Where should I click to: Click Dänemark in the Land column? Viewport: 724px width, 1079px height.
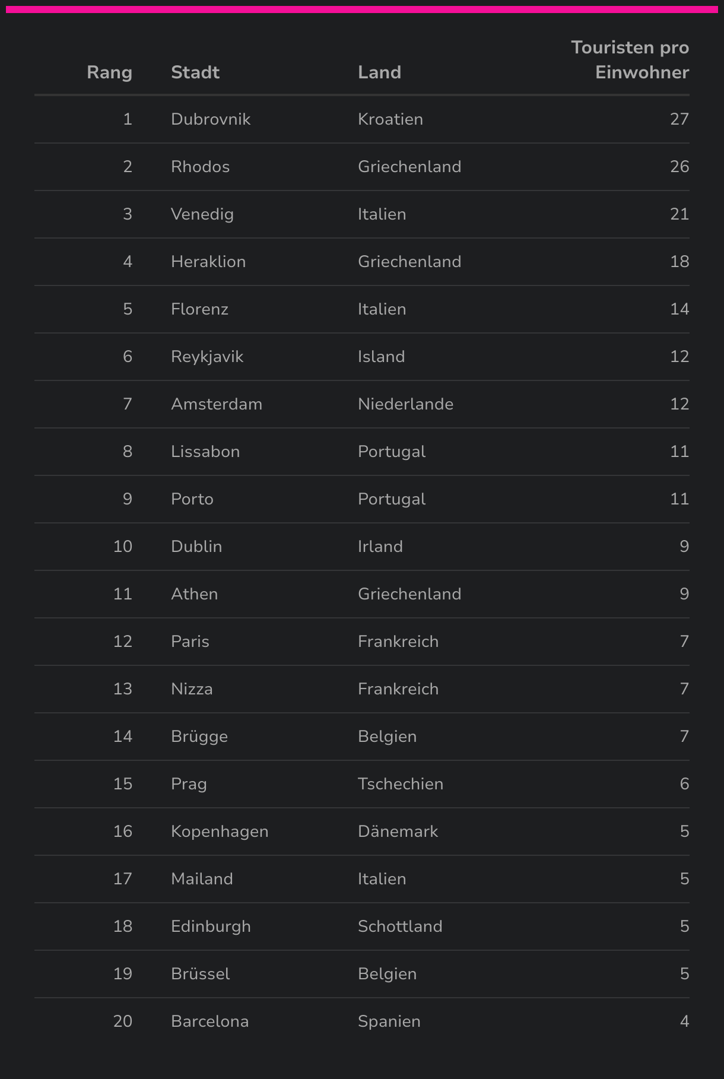point(398,832)
